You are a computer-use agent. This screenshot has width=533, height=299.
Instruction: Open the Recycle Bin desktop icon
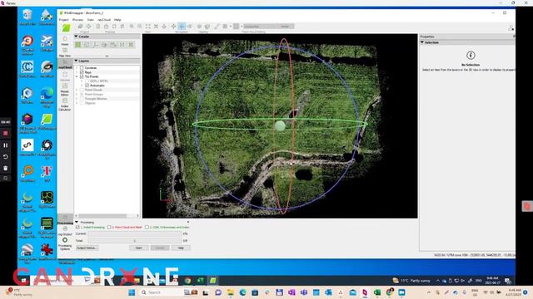pyautogui.click(x=27, y=17)
